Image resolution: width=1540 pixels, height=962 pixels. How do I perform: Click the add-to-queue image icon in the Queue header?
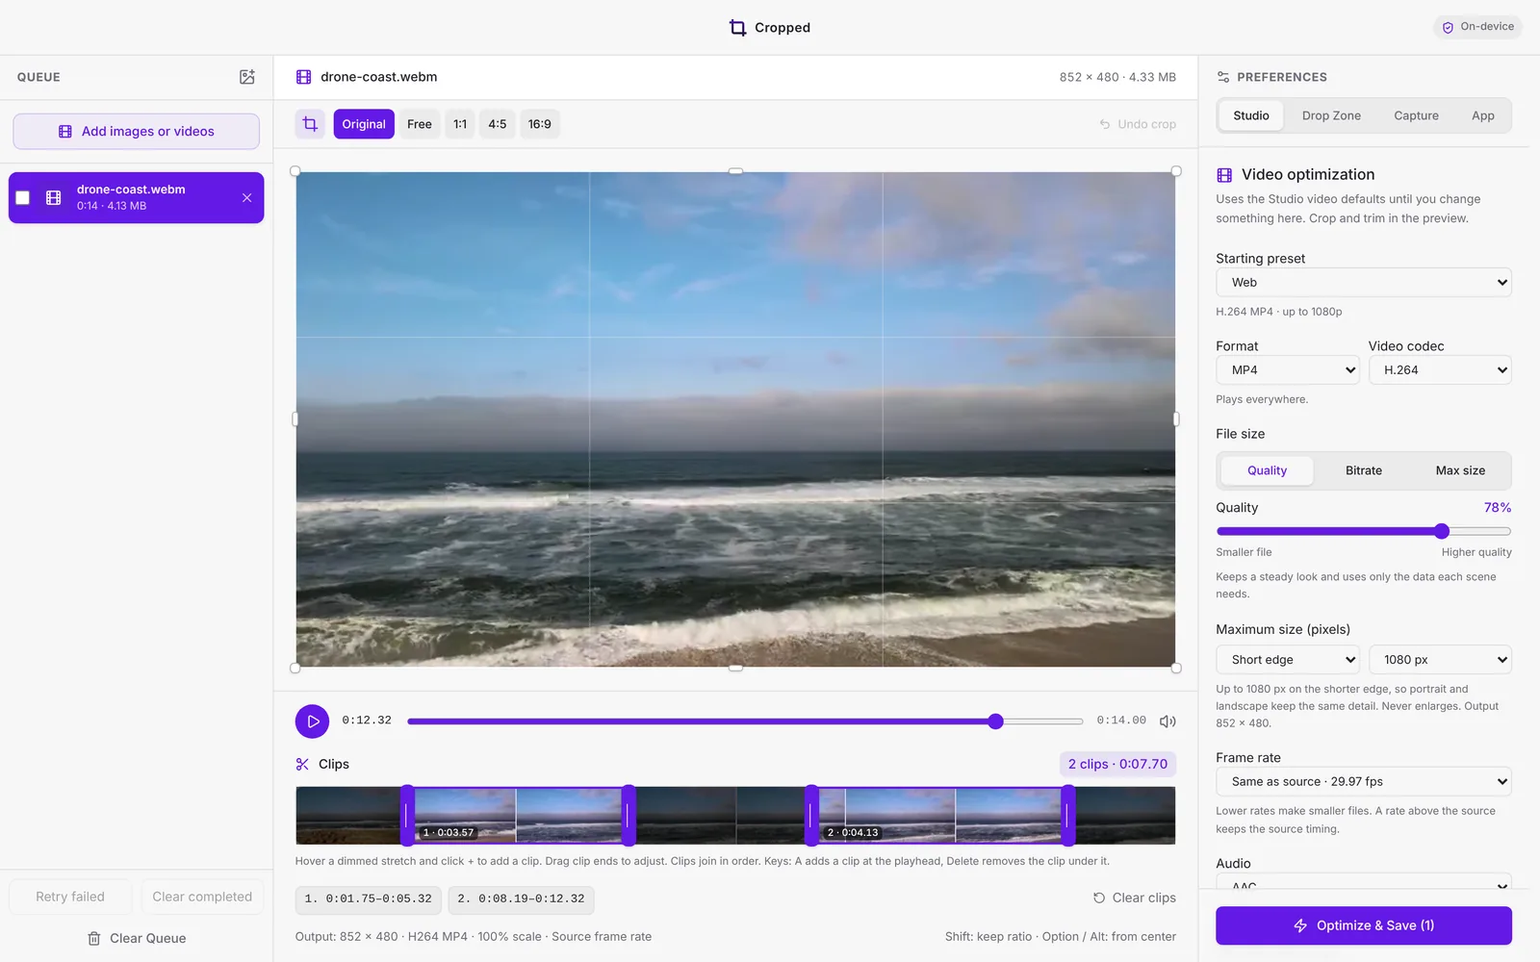click(247, 77)
